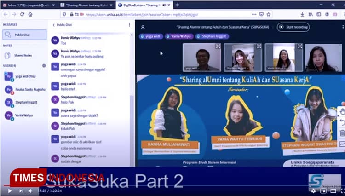The image size is (345, 196).
Task: Click the site padlock icon in address bar
Action: (x=71, y=15)
